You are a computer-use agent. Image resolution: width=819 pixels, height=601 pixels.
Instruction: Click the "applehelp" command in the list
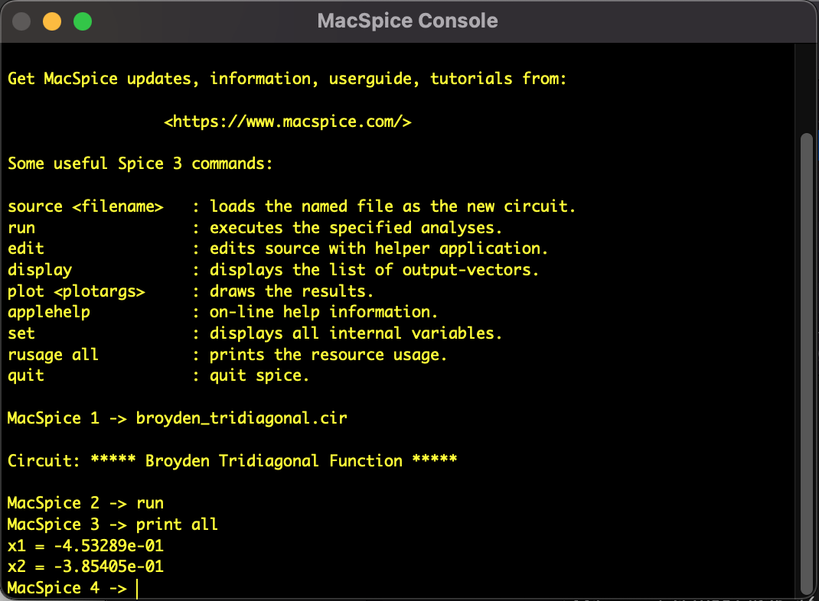click(x=49, y=312)
